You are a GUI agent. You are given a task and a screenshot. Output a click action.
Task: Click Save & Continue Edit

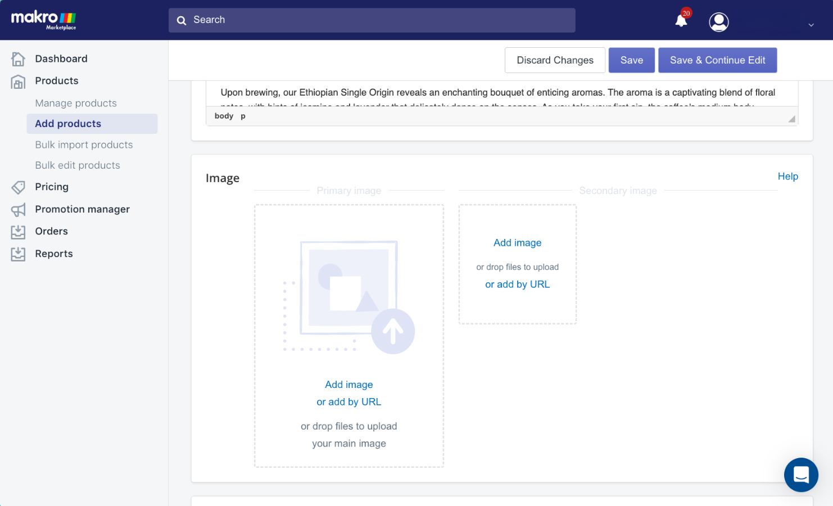(718, 60)
